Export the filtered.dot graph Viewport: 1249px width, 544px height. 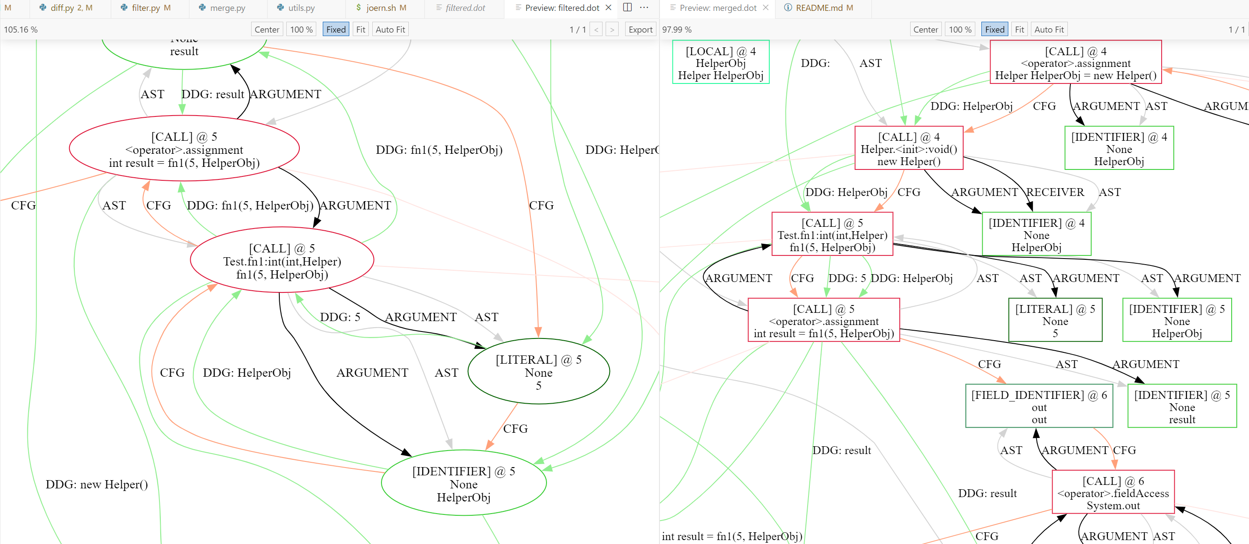640,30
